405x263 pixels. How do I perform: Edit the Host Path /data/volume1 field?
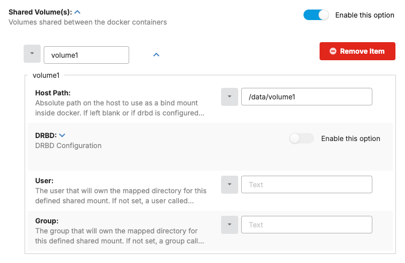(307, 97)
